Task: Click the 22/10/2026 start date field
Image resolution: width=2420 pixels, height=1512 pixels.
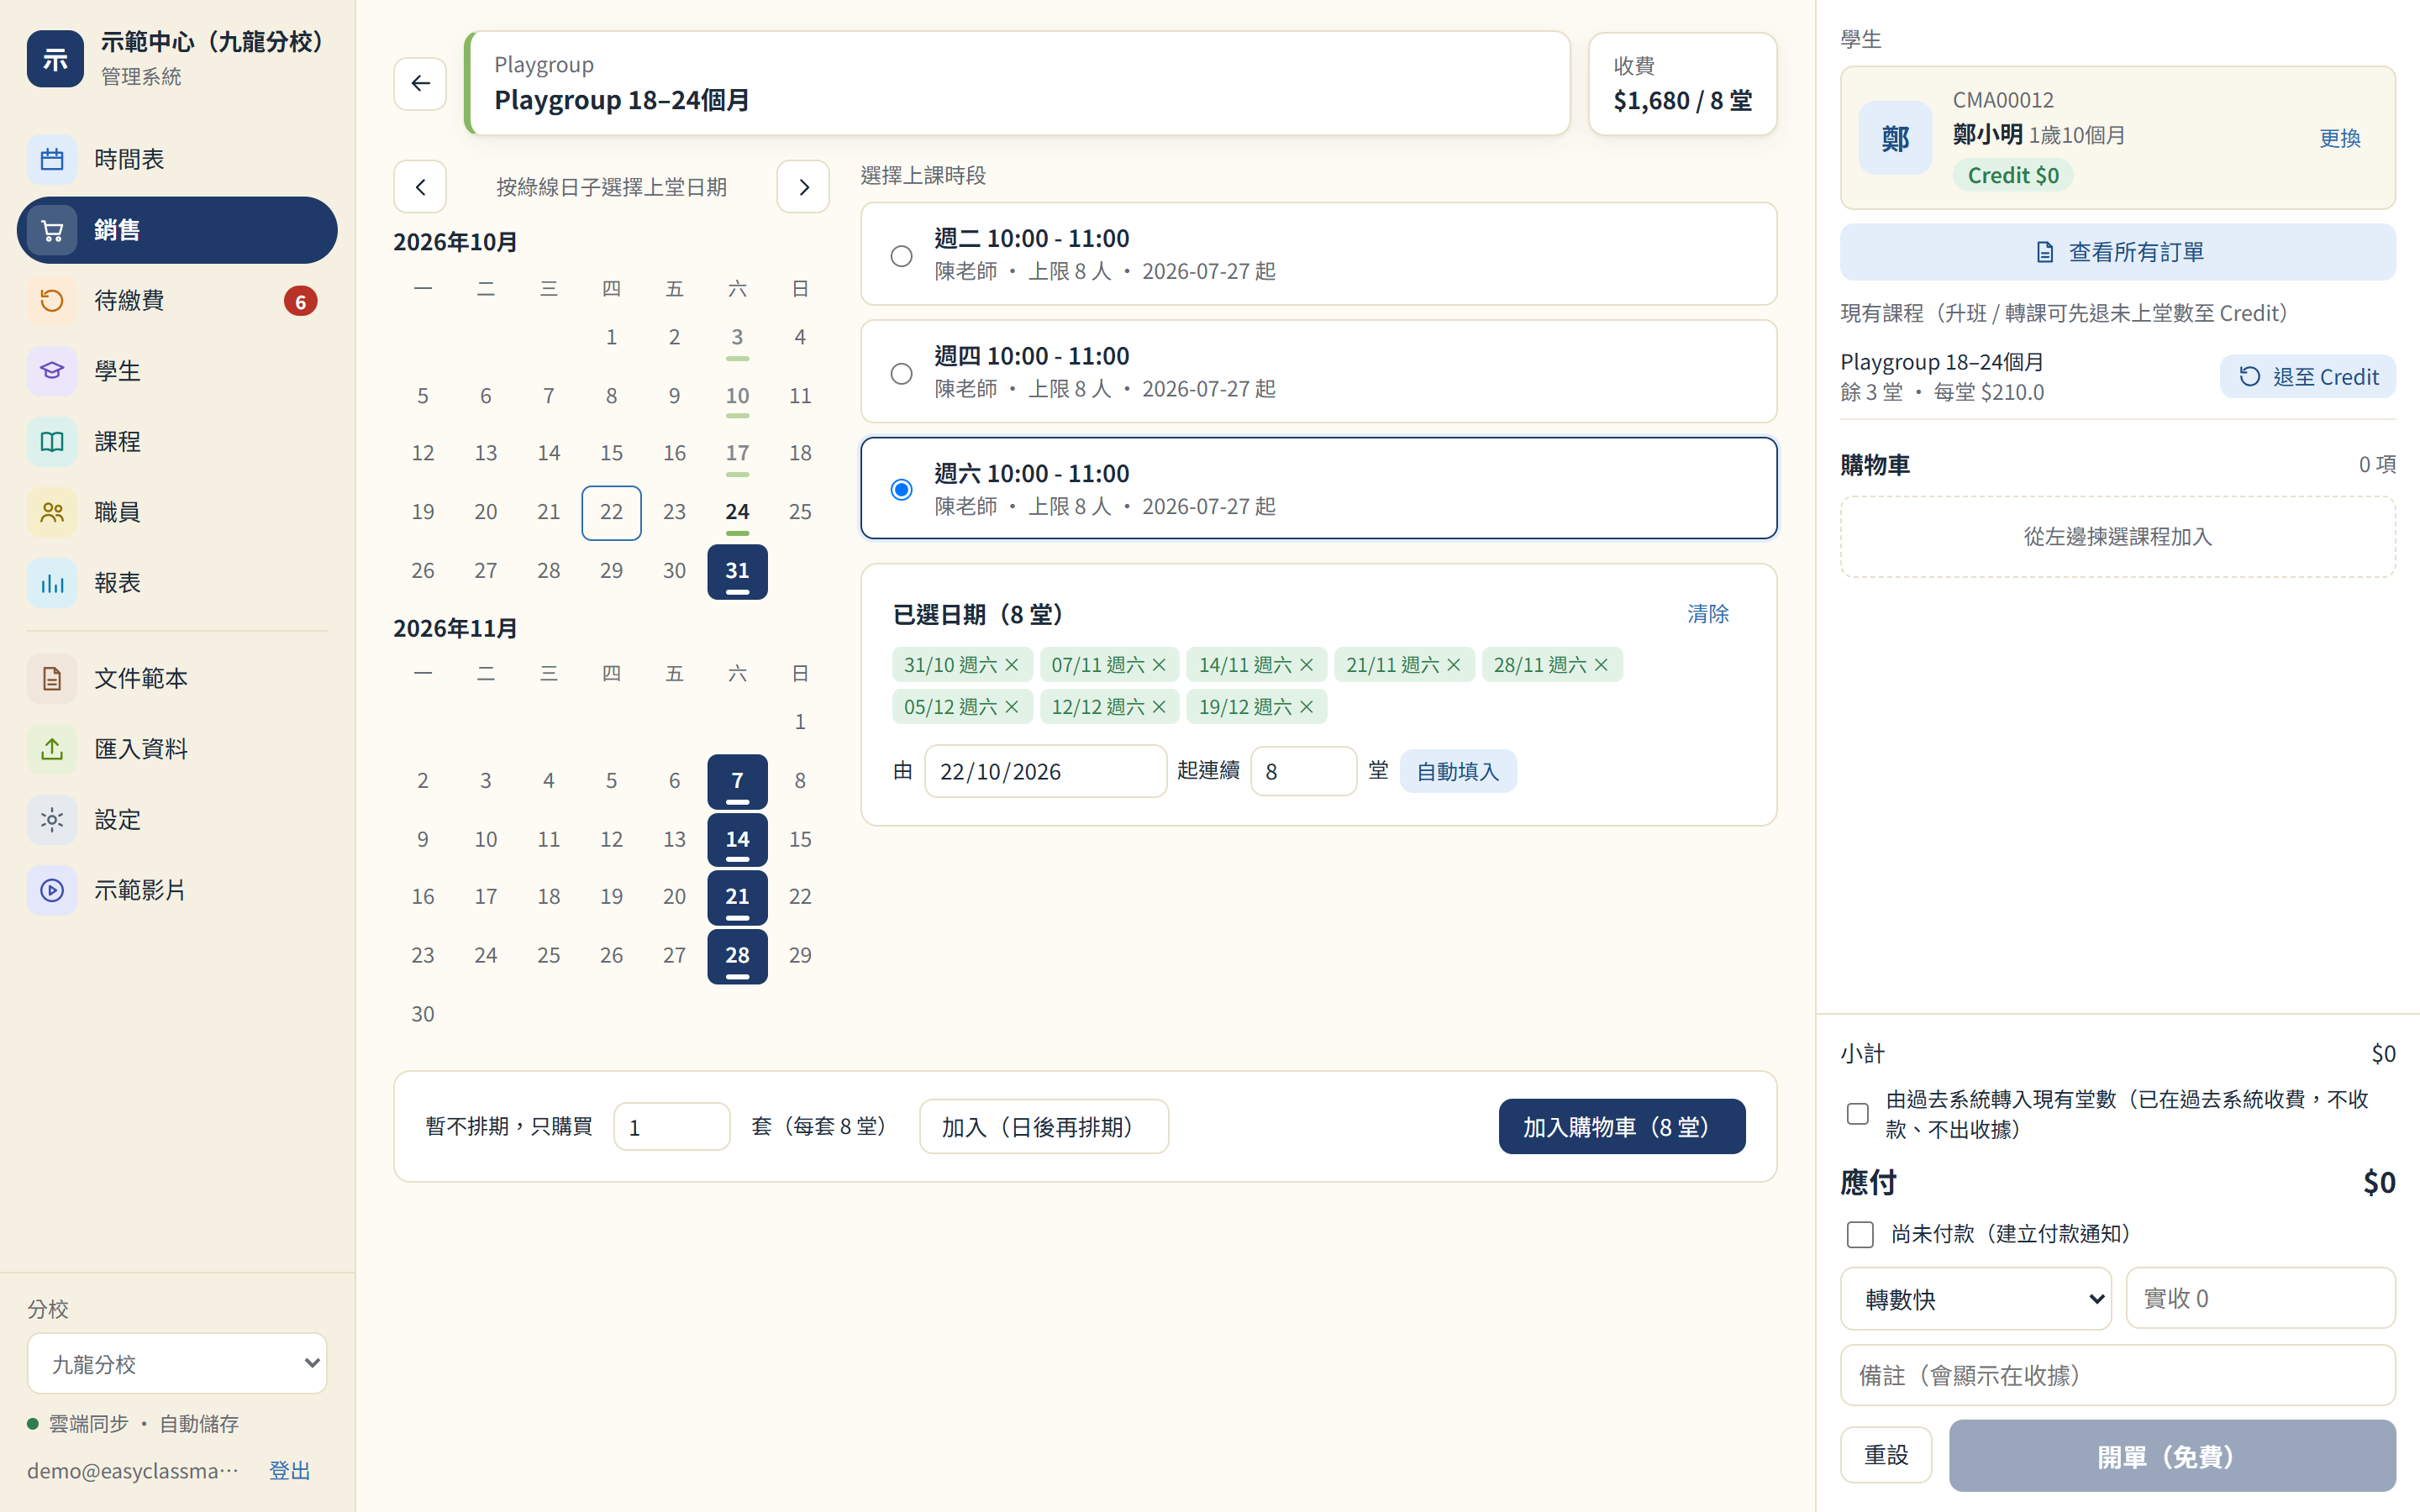Action: point(1045,771)
